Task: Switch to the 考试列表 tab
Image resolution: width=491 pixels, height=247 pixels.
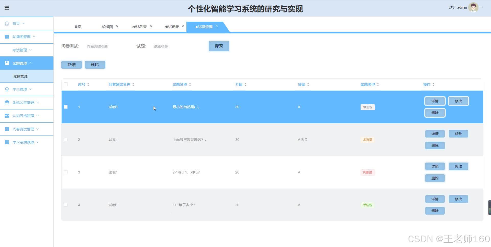Action: (140, 27)
